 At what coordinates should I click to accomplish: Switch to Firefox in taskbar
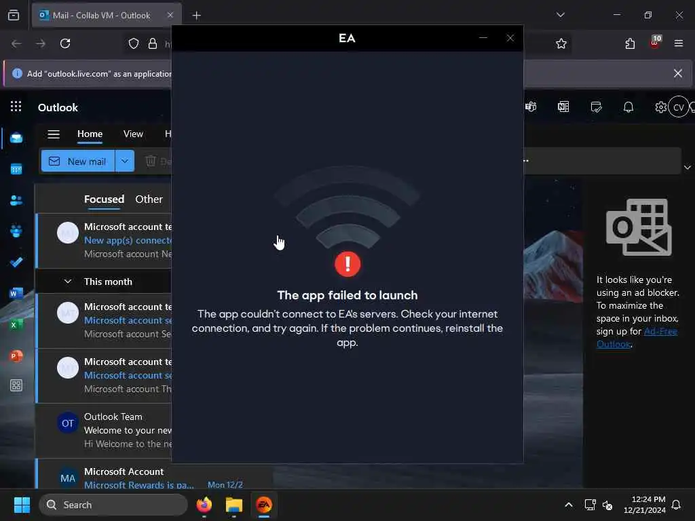pyautogui.click(x=204, y=505)
